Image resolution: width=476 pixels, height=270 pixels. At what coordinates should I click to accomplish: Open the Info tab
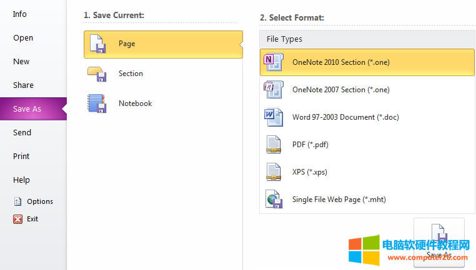20,14
